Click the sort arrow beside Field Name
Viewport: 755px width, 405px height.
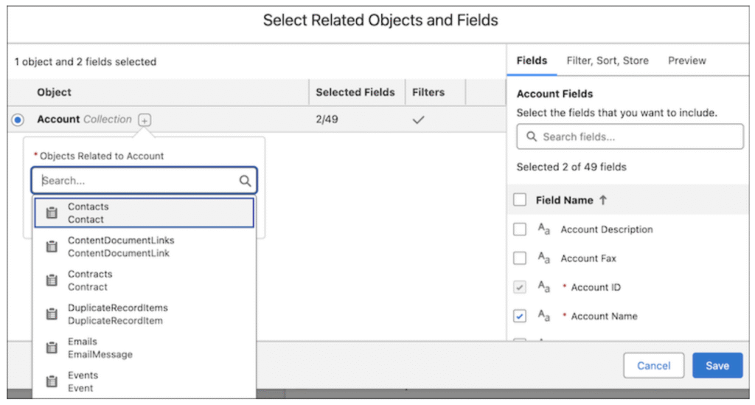coord(603,200)
